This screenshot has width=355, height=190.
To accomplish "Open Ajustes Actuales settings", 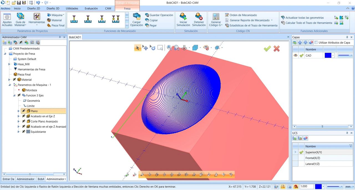I will (x=7, y=20).
